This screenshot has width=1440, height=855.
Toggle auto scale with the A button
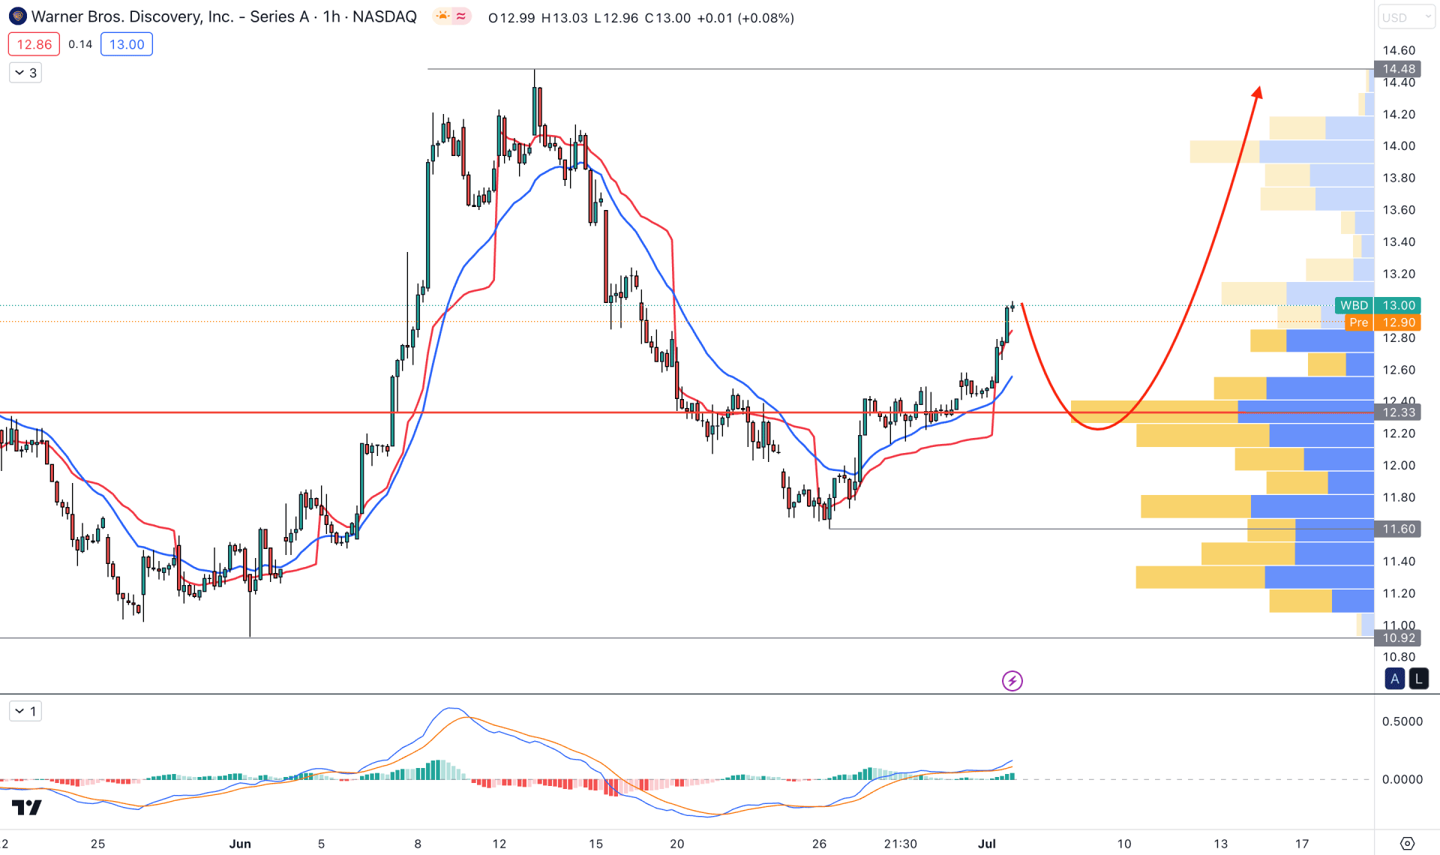(1394, 679)
